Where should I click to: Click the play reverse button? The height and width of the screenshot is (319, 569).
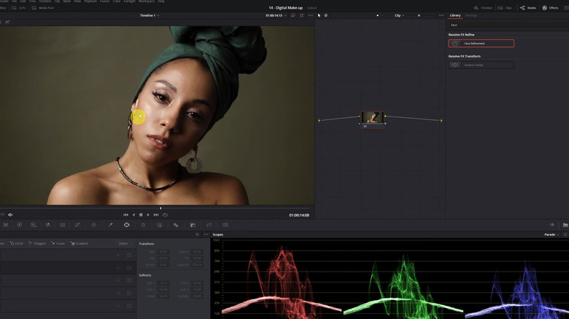pyautogui.click(x=133, y=215)
